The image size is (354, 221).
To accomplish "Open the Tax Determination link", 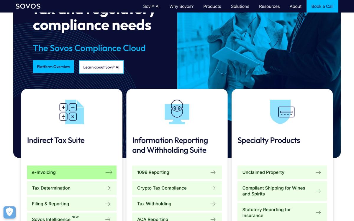I will [72, 188].
